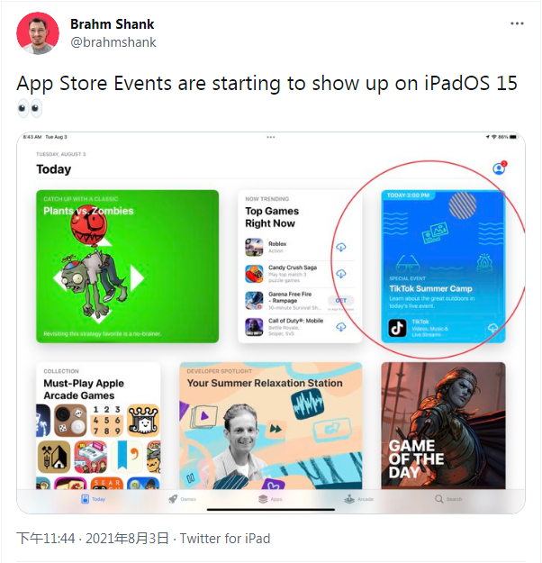Tap the Garena Free Fire app icon

[x=254, y=301]
